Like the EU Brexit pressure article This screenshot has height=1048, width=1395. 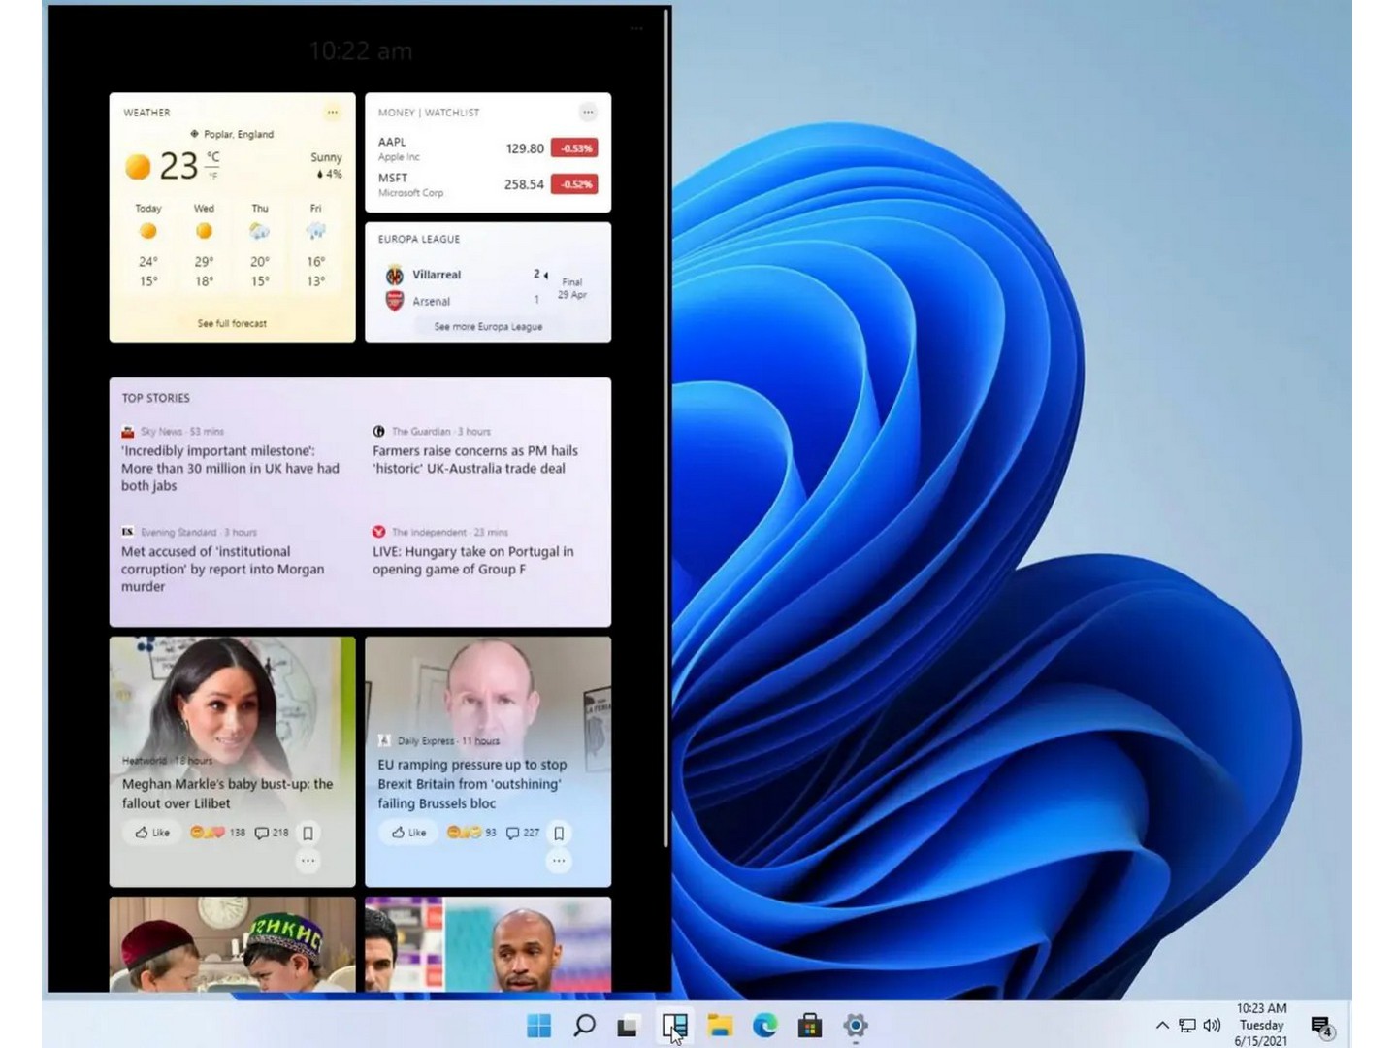(x=408, y=833)
